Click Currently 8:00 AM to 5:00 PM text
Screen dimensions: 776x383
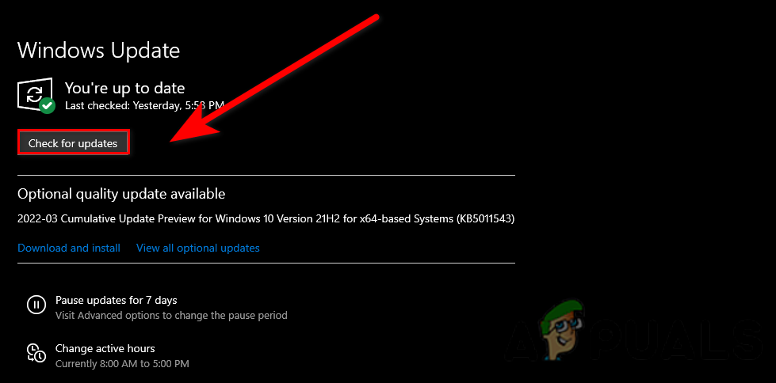(122, 364)
